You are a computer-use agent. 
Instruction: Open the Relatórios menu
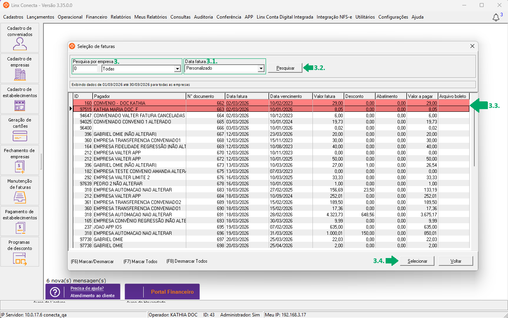(x=121, y=17)
